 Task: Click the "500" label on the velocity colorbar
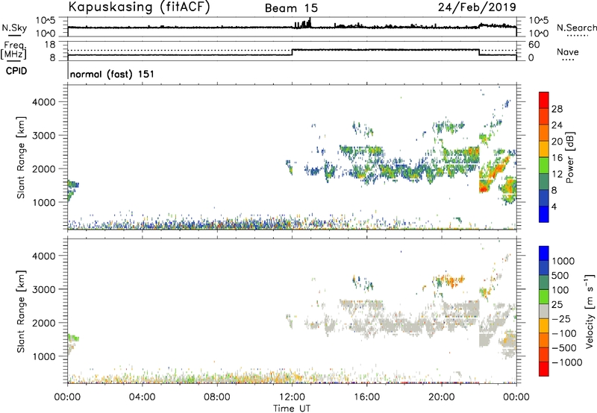(x=560, y=276)
